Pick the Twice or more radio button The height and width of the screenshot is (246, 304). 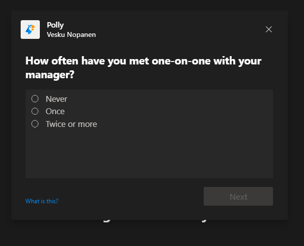pyautogui.click(x=35, y=124)
